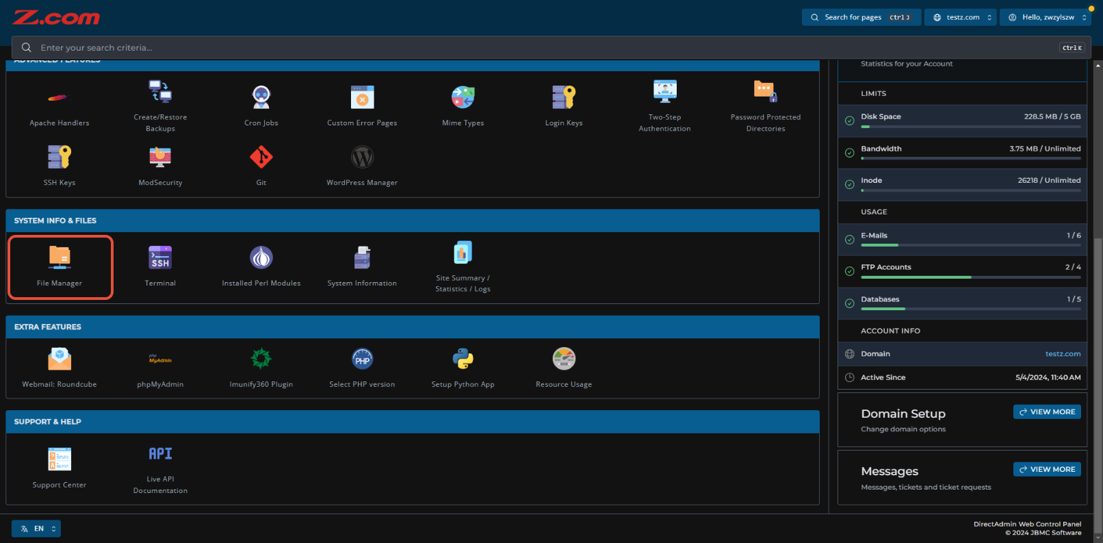The height and width of the screenshot is (543, 1103).
Task: Click the Disk Space usage bar
Action: 971,127
